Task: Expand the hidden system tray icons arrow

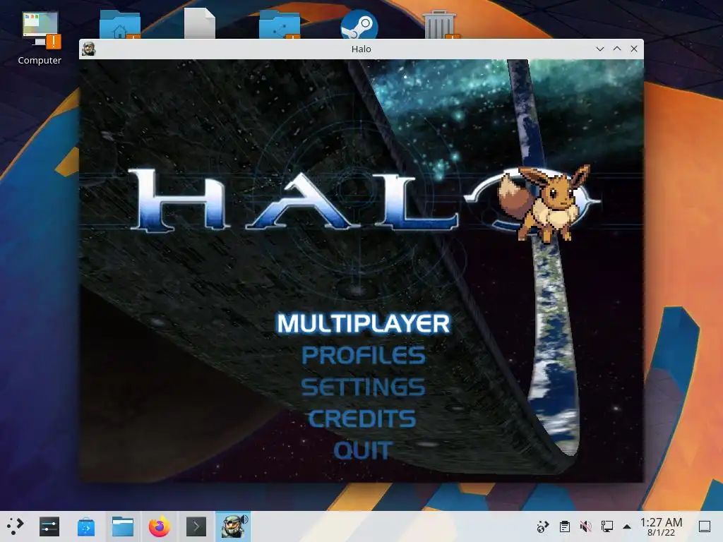Action: pos(627,526)
